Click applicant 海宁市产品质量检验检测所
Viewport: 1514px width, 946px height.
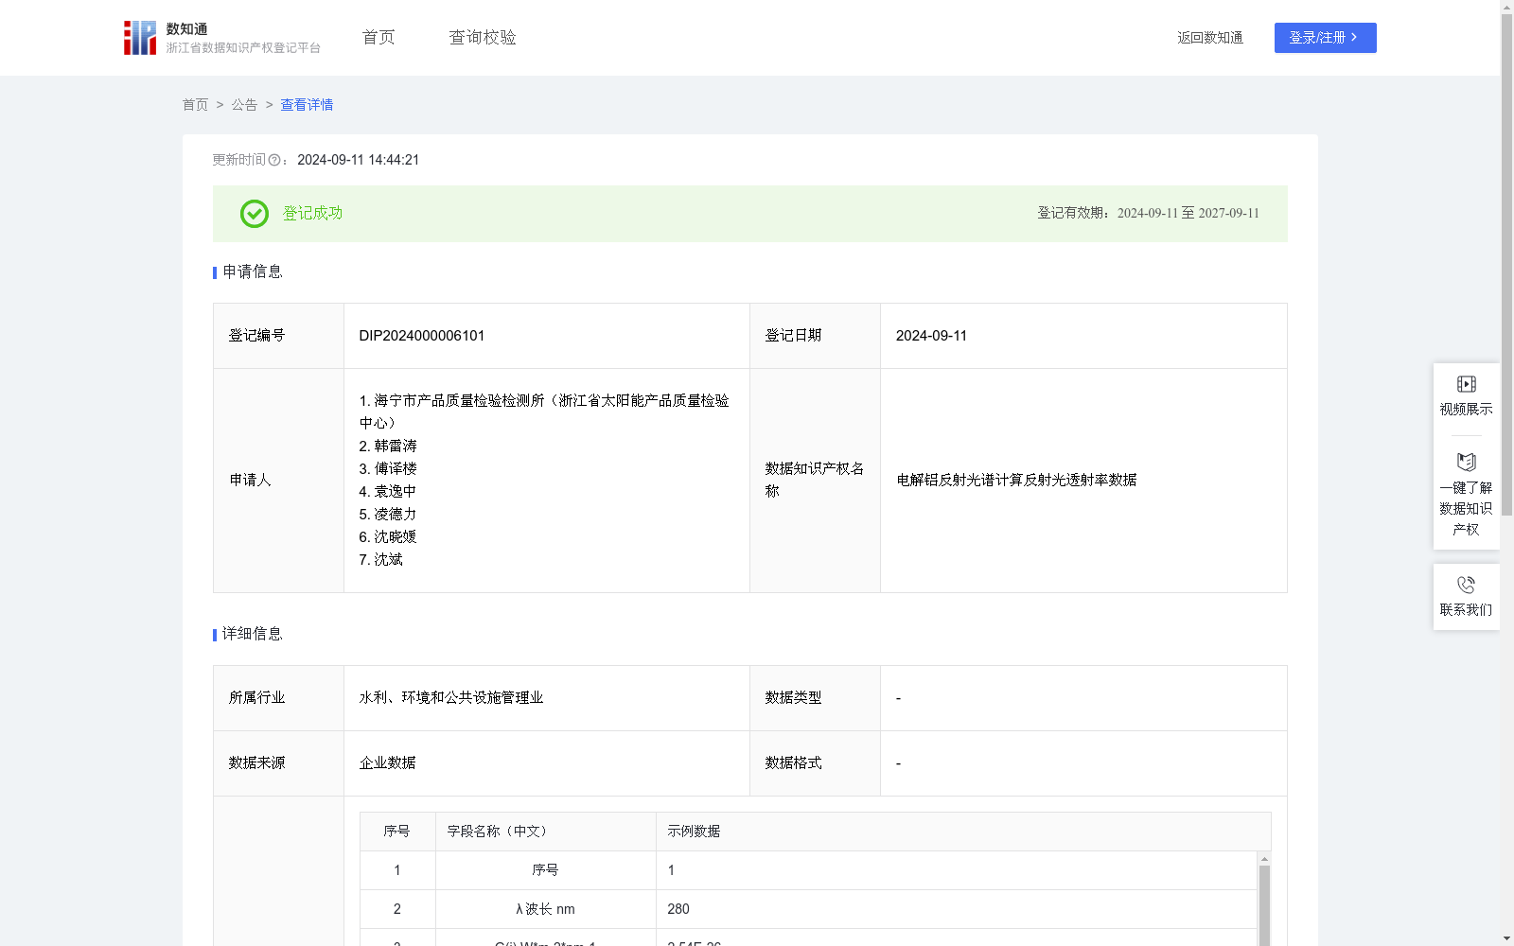(x=543, y=412)
